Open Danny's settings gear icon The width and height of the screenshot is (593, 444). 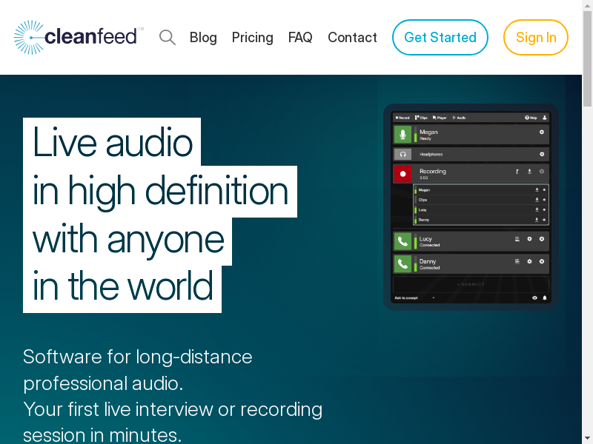coord(529,261)
